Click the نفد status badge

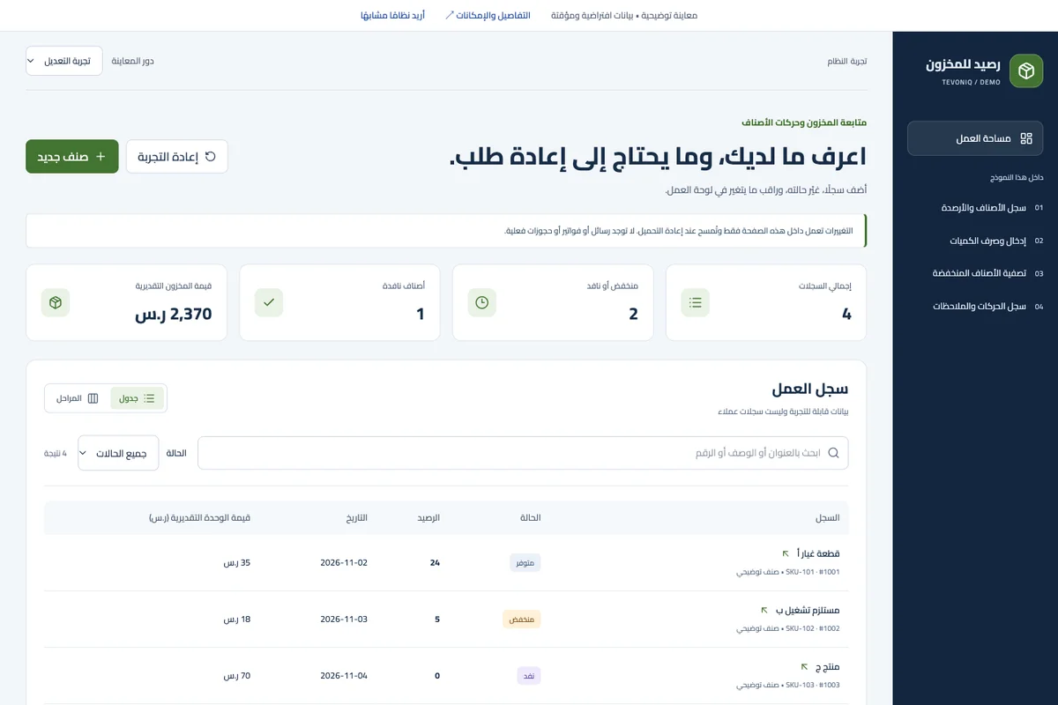529,675
